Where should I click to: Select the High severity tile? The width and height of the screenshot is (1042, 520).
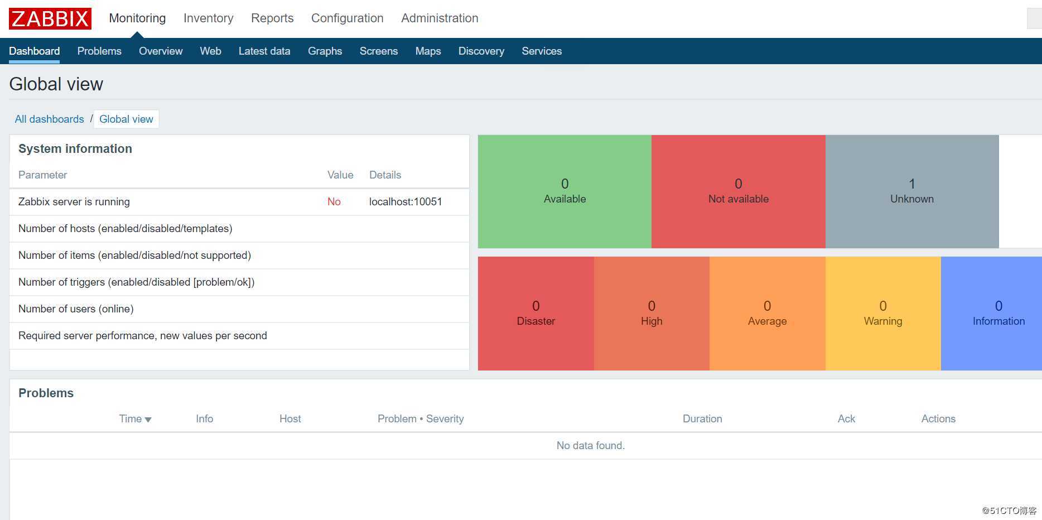coord(652,314)
